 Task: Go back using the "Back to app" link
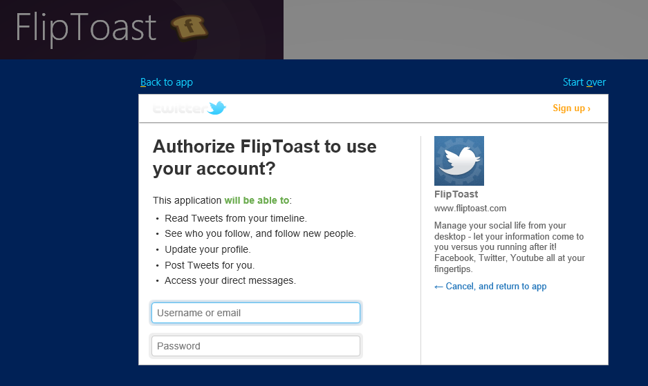(167, 82)
